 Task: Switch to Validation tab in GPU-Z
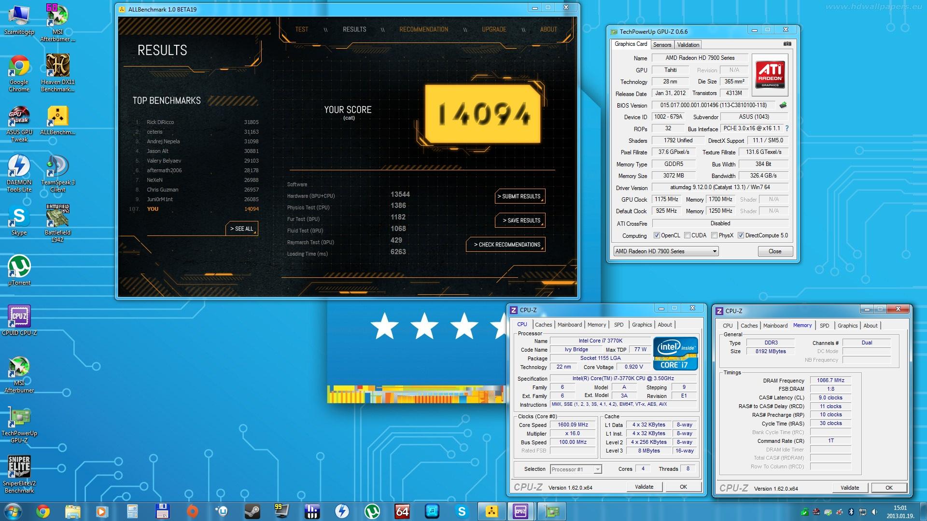tap(688, 45)
